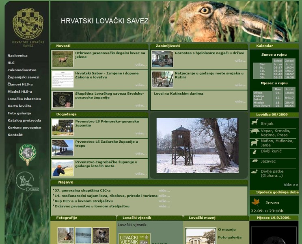Open 'O muzeju' link in Lovački muzej
Image resolution: width=302 pixels, height=244 pixels.
226,229
